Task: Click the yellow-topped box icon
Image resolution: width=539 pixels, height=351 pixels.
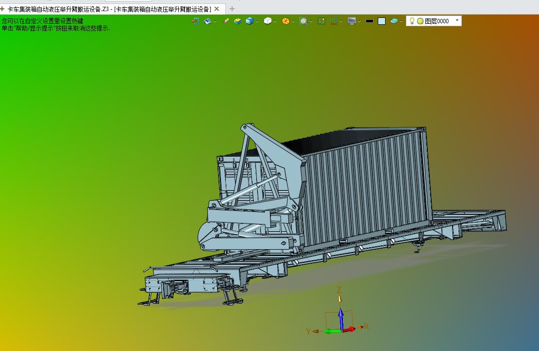Action: coord(237,21)
